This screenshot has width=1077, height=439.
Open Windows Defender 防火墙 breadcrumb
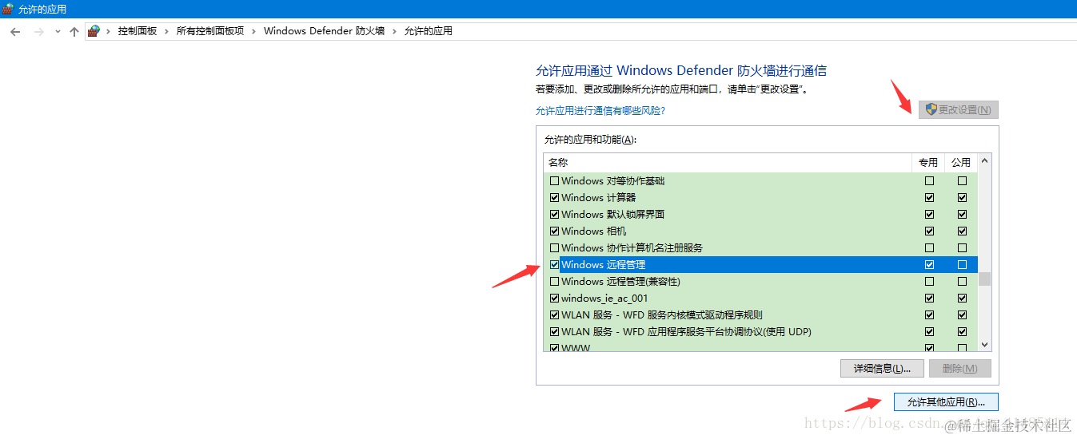[x=324, y=31]
